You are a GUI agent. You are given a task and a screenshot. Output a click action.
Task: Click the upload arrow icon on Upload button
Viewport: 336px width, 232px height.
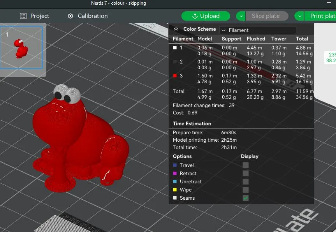(195, 16)
